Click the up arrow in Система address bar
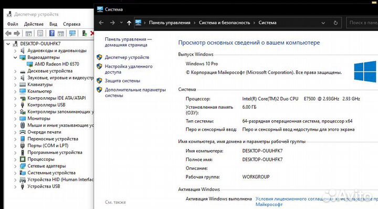The image size is (378, 209). point(129,23)
